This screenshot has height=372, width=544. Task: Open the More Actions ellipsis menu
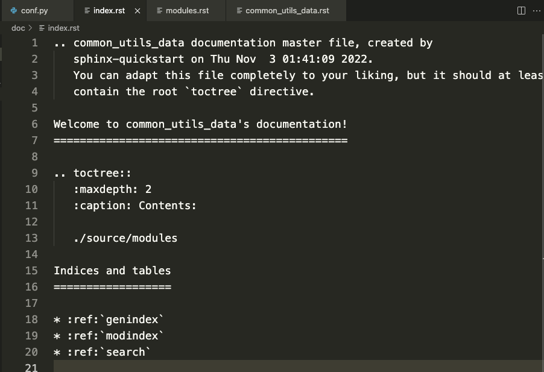tap(536, 11)
